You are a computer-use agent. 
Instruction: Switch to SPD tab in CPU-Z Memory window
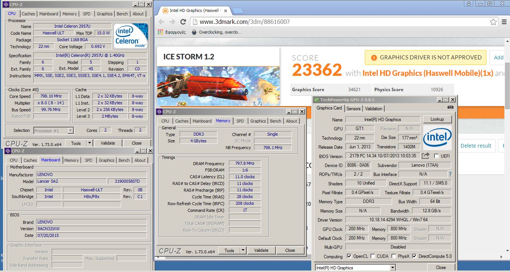coord(240,121)
